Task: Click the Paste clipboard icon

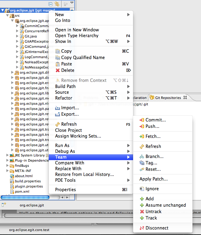Action: pos(58,64)
